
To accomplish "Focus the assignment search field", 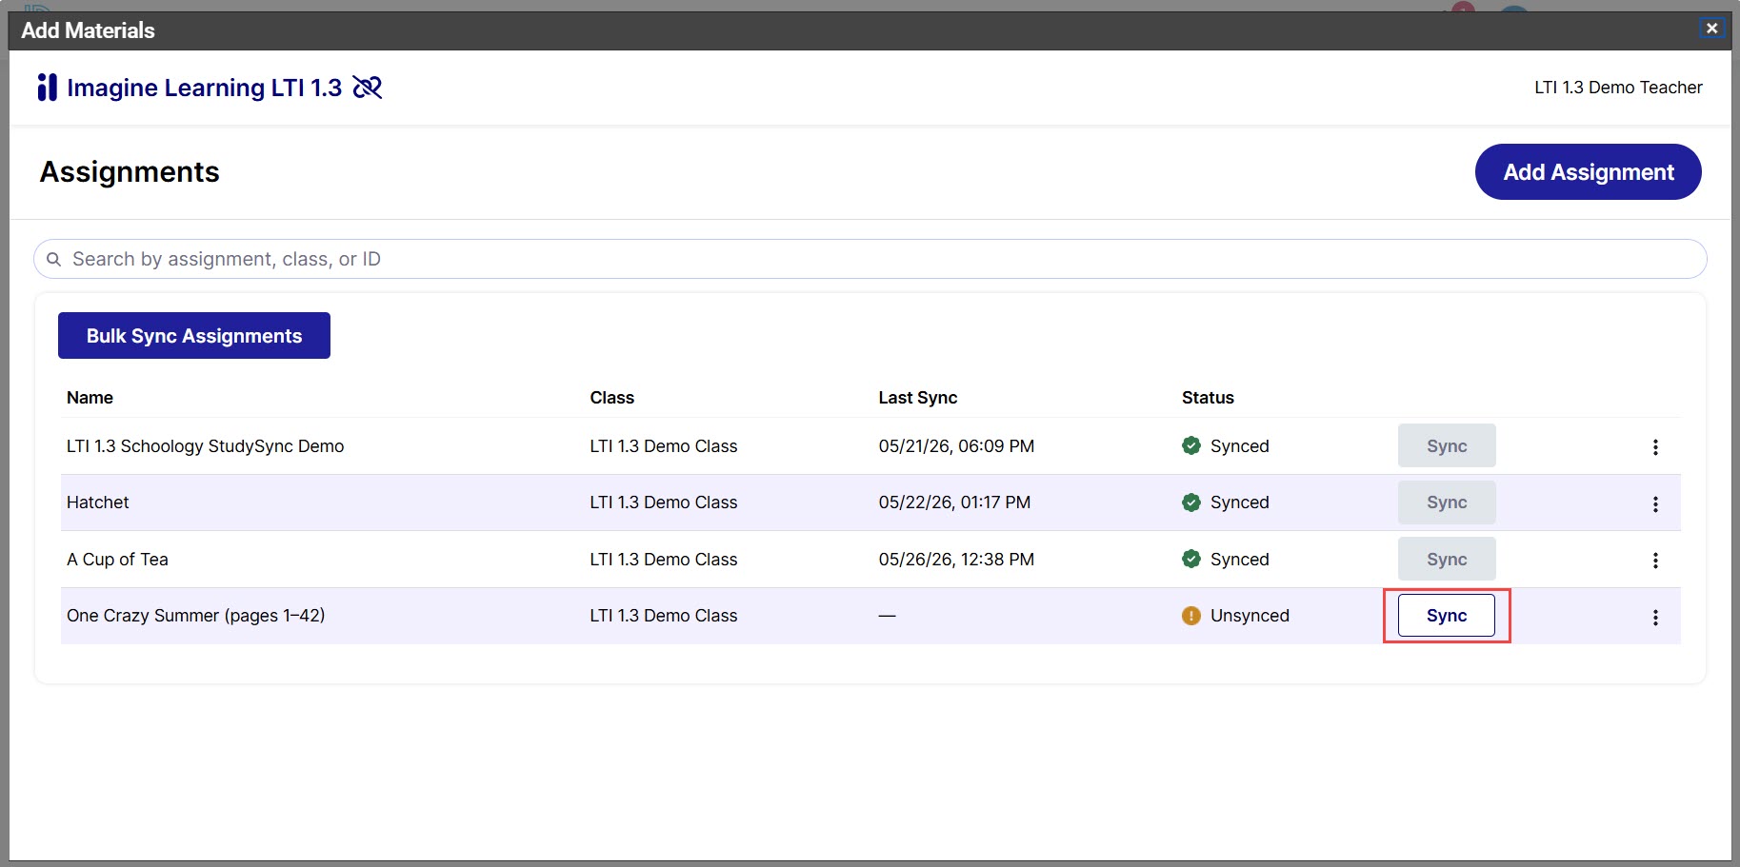I will click(x=870, y=259).
